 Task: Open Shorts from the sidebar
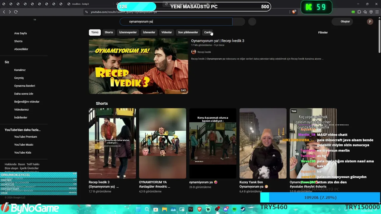18,41
